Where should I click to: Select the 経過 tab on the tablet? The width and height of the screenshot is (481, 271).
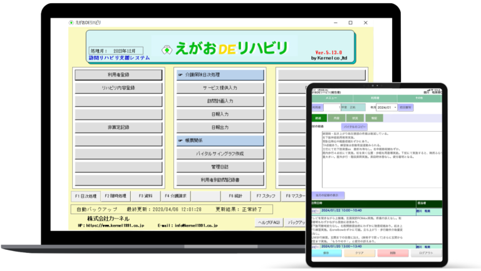[319, 118]
